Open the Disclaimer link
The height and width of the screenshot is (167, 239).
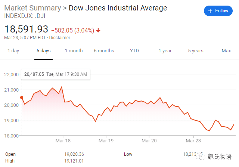[60, 38]
